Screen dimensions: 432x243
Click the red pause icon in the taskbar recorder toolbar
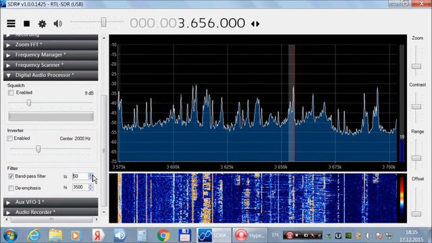tap(290, 236)
